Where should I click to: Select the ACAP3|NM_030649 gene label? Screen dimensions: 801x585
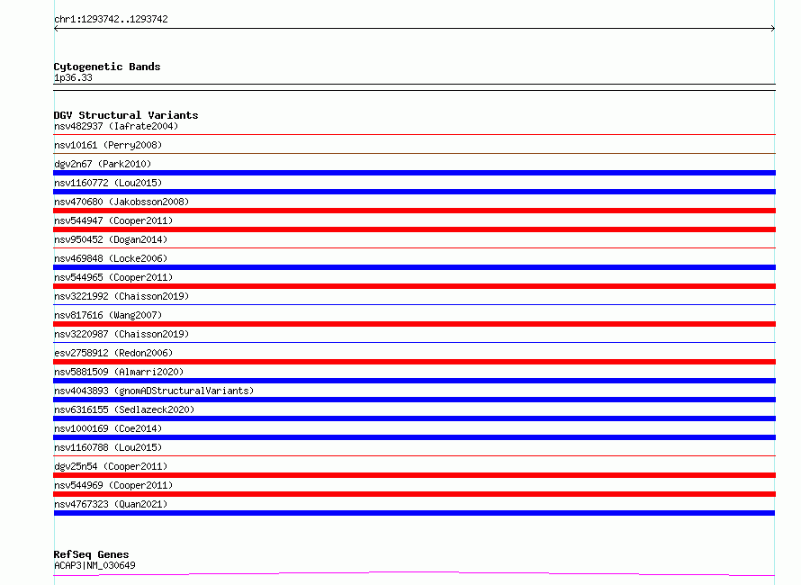[94, 565]
